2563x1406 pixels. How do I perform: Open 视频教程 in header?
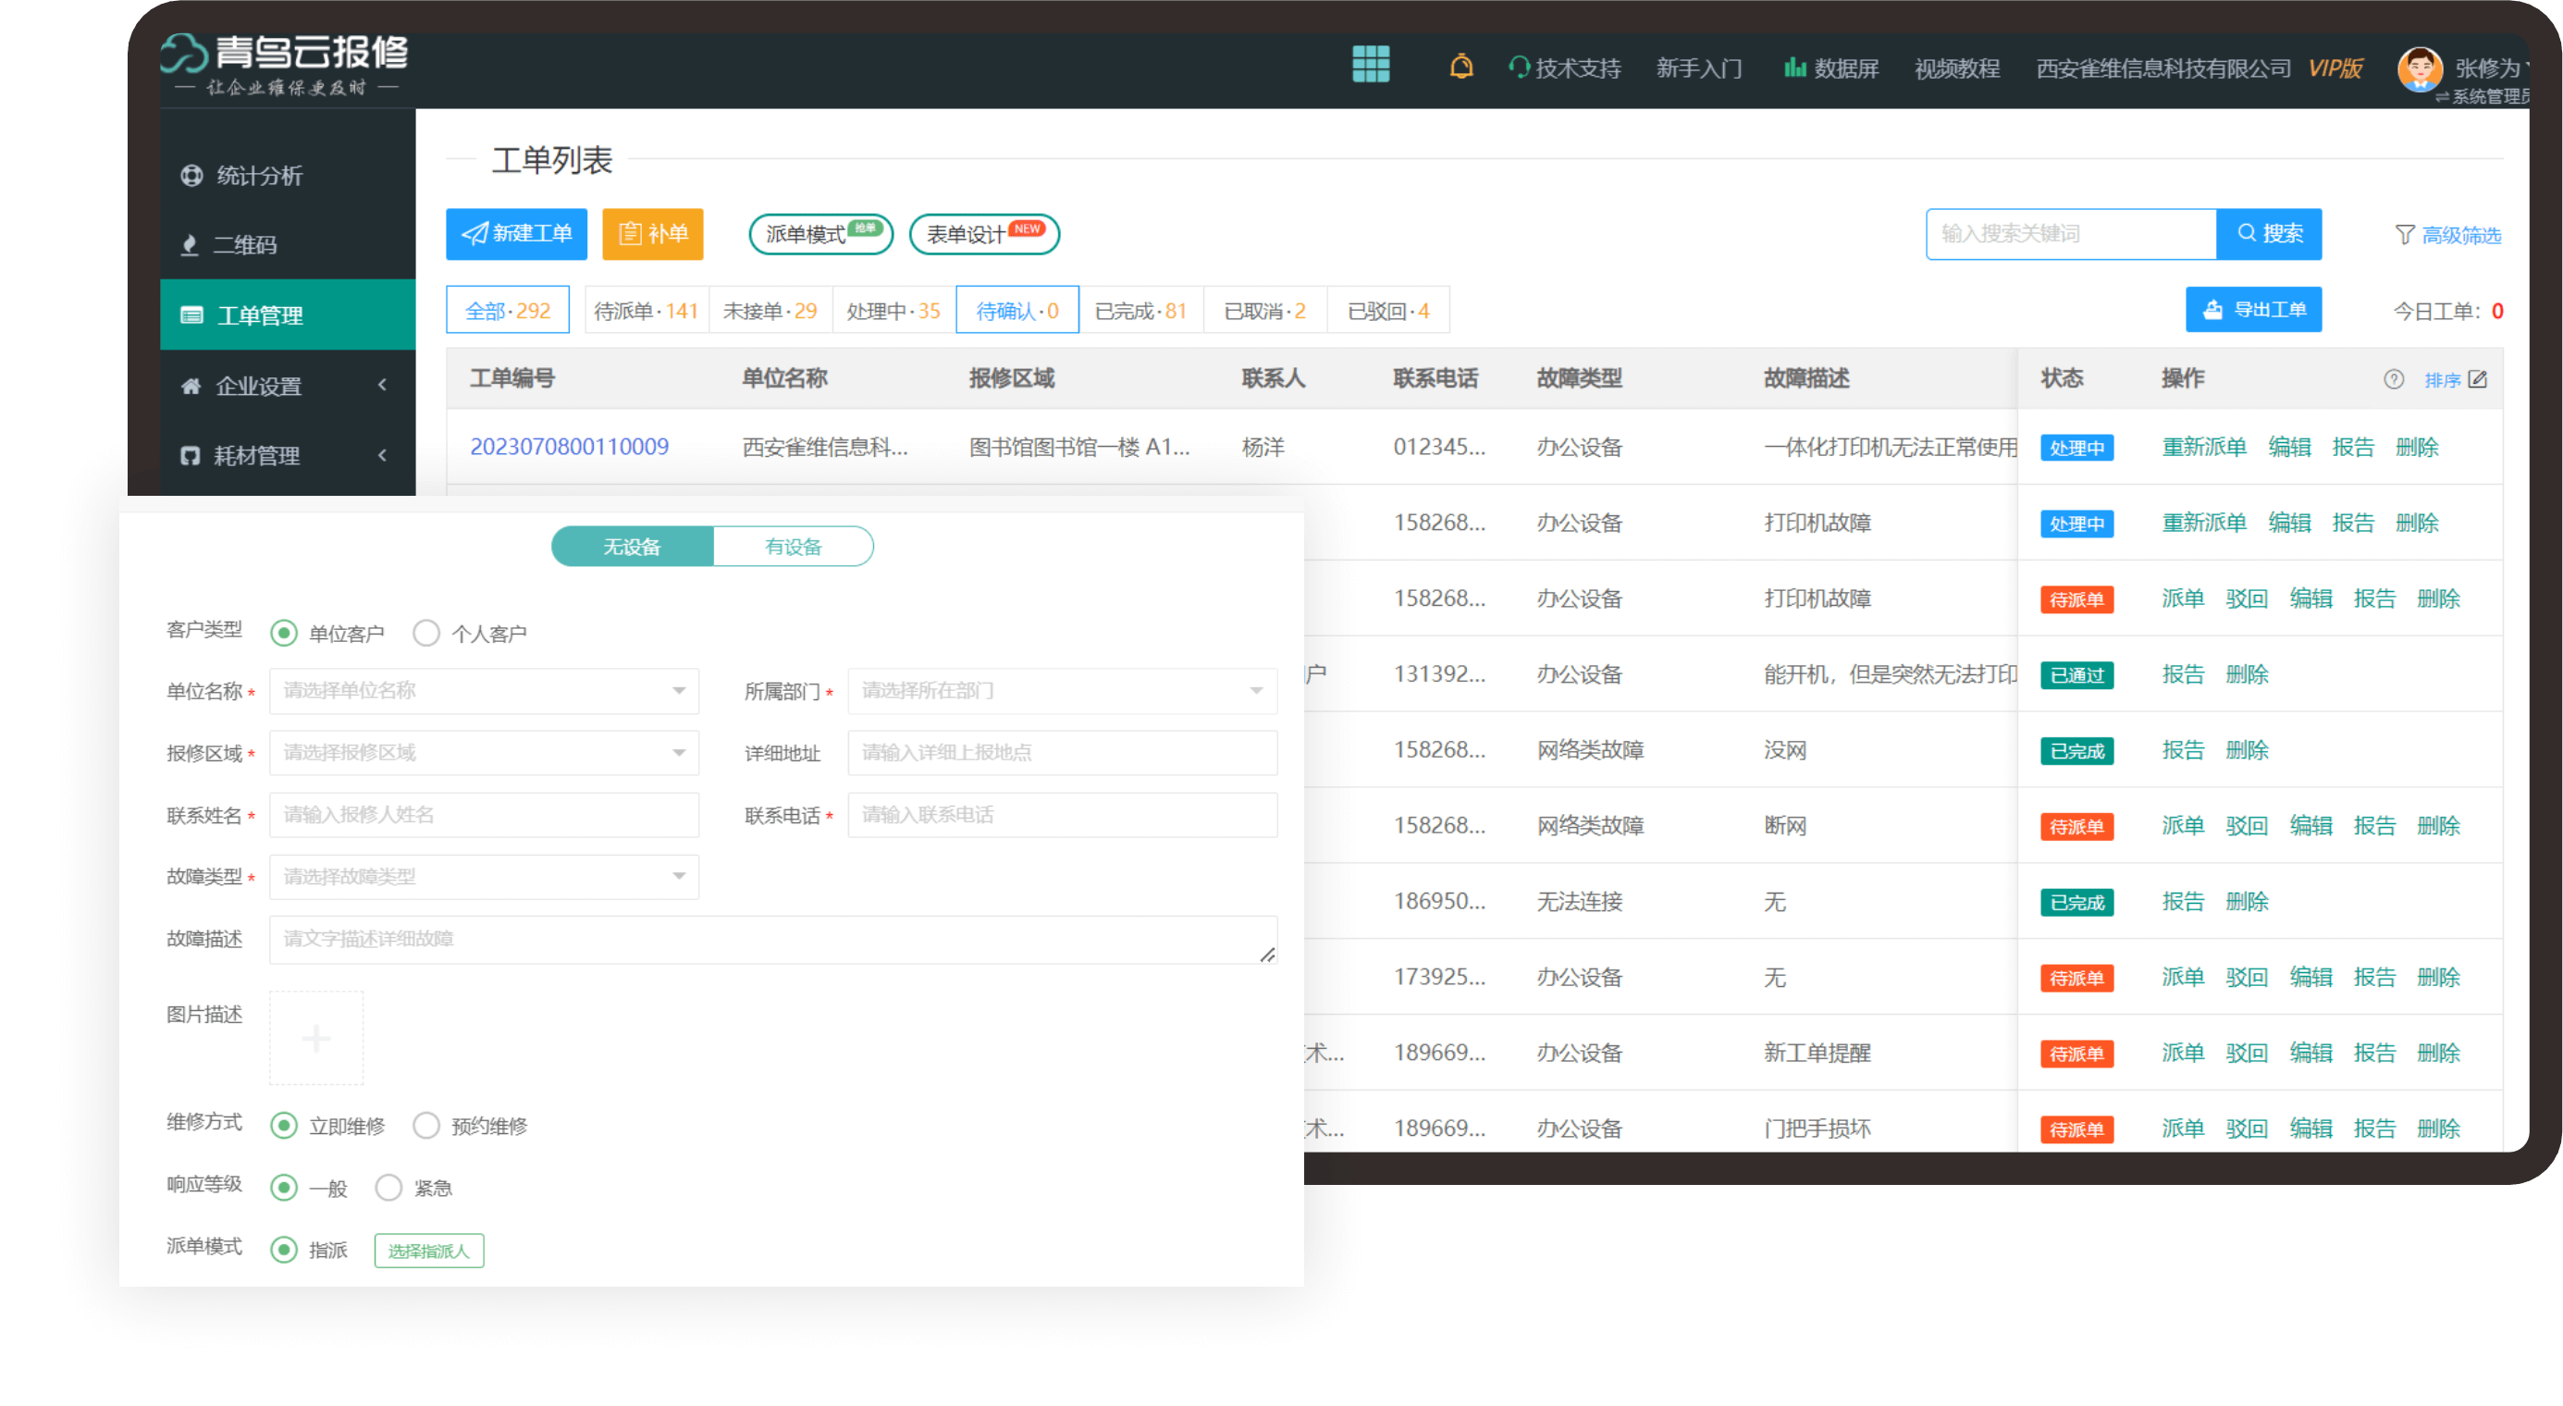[x=1957, y=68]
